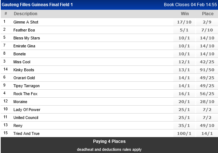Viewport: 218px width, 153px height.
Task: Click the Win column header
Action: coord(185,14)
